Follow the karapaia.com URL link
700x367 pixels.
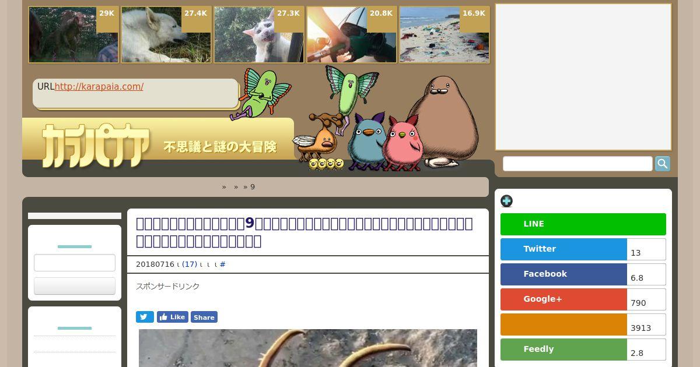coord(99,87)
